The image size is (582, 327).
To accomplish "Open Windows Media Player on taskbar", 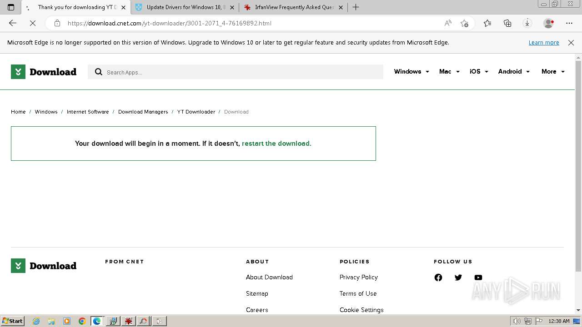I will tap(67, 321).
